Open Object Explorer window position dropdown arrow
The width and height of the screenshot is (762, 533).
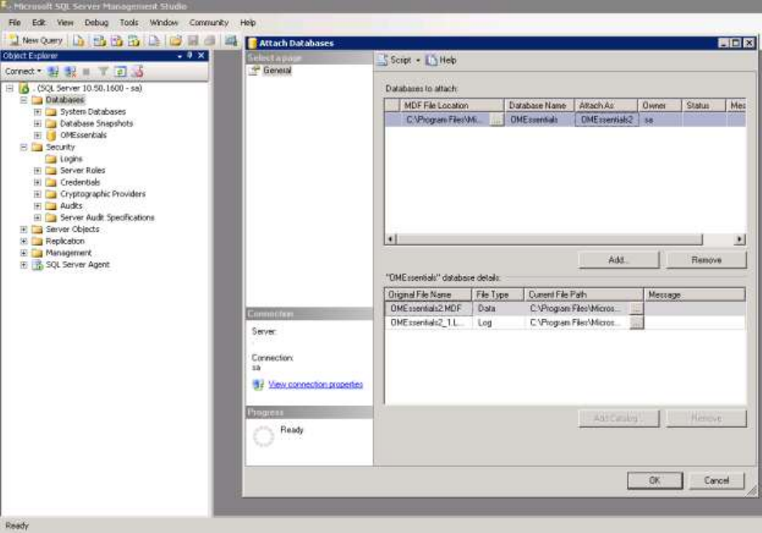(180, 56)
